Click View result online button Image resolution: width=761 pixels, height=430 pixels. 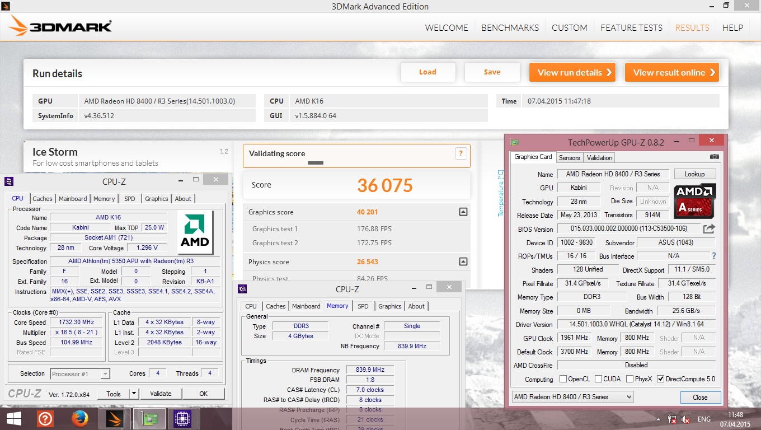pyautogui.click(x=671, y=72)
